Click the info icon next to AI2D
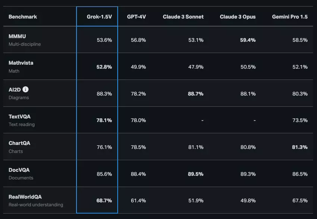Screen dimensions: 317x219 [25, 90]
